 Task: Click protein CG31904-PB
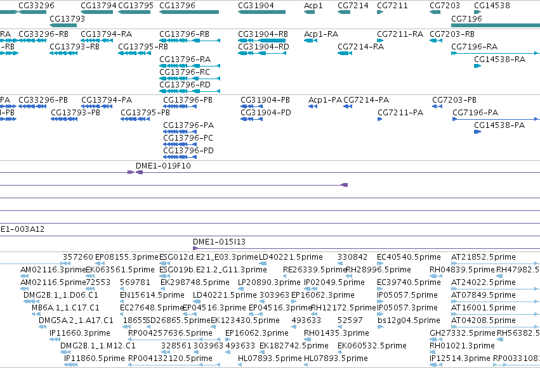tap(252, 106)
